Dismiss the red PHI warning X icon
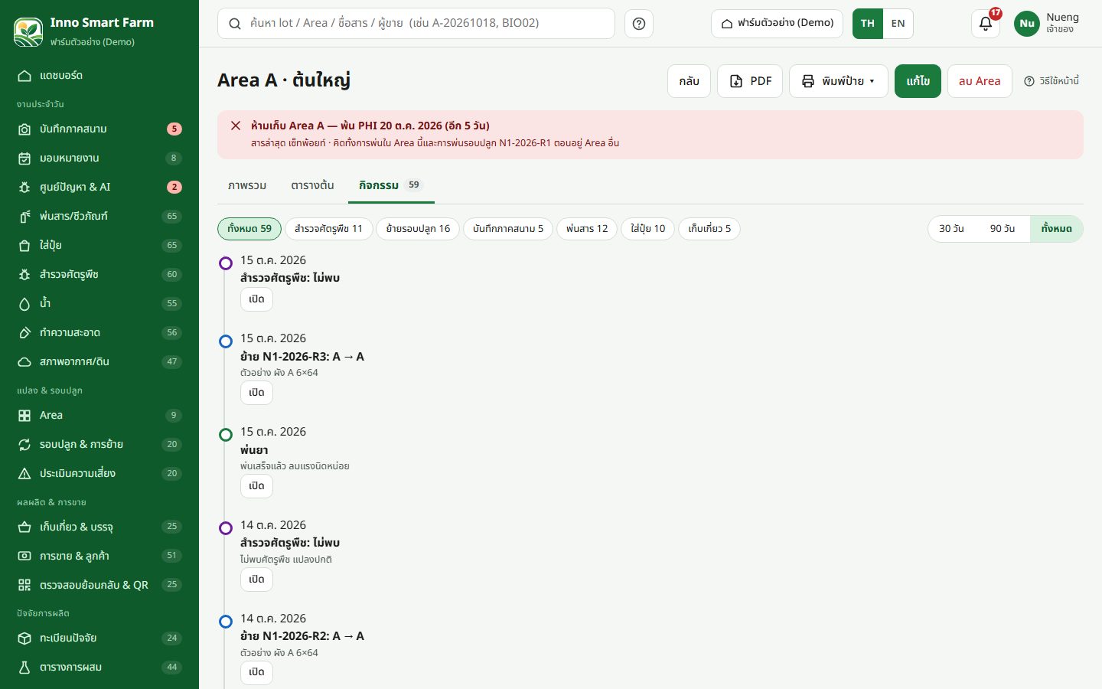Viewport: 1102px width, 689px height. [236, 126]
